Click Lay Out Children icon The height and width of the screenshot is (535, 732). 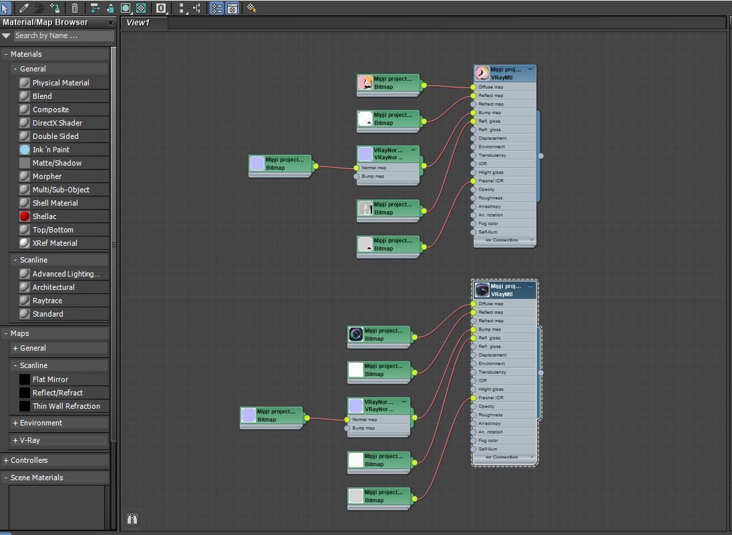coord(197,7)
